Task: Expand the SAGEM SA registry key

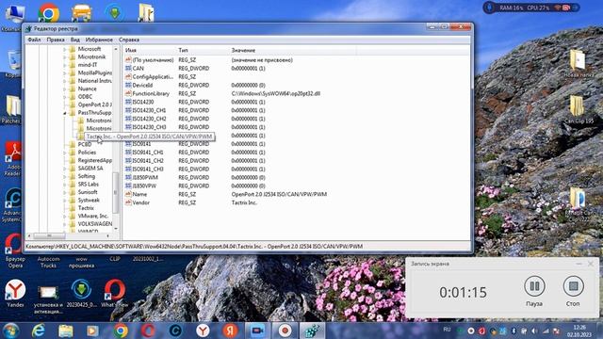Action: pyautogui.click(x=65, y=169)
